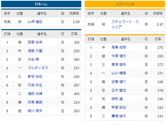Open player link マルティネス

(x=38, y=68)
